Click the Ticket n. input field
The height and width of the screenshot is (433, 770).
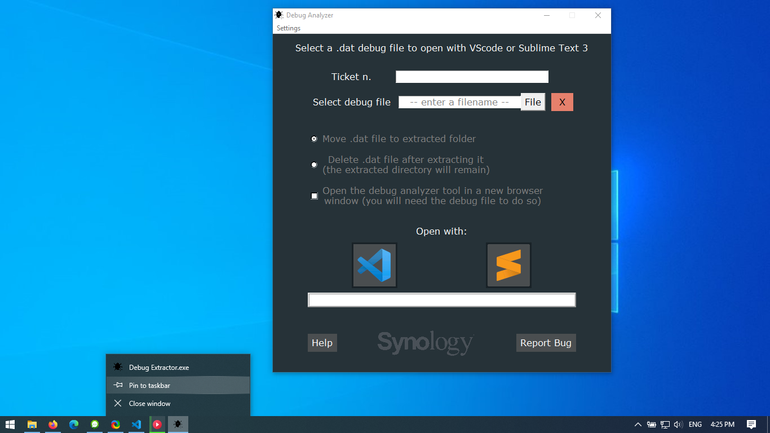[472, 77]
